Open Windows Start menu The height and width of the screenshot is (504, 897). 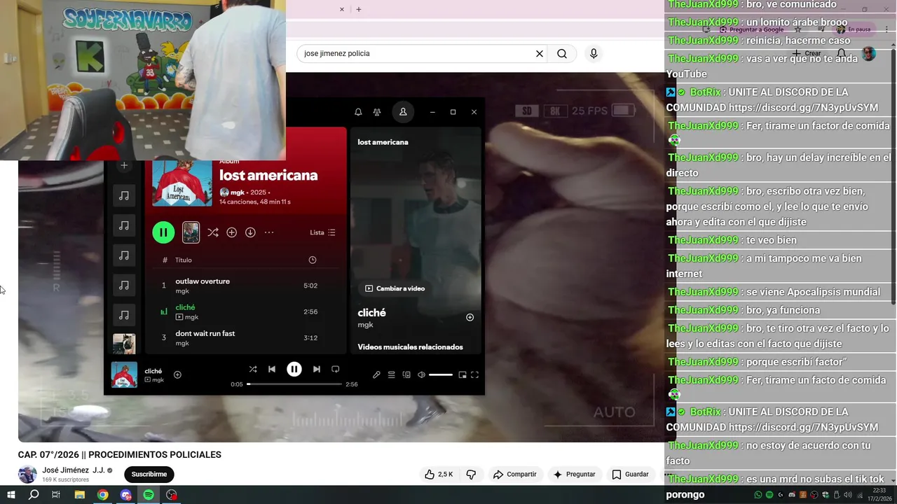pos(11,495)
